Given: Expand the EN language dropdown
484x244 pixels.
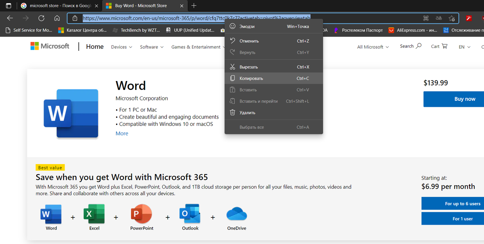Looking at the screenshot, I should pos(465,47).
